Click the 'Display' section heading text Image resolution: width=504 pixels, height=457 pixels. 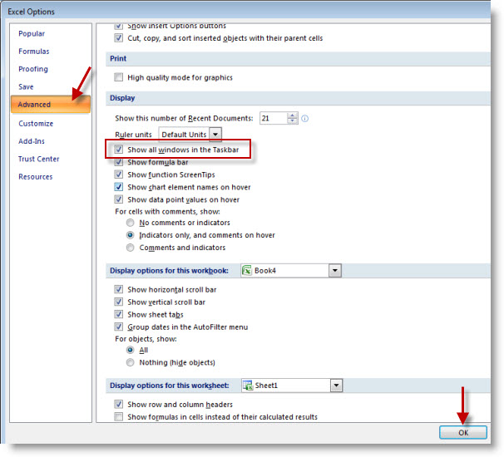122,98
